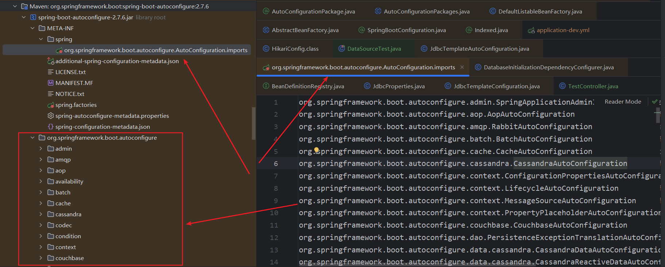The width and height of the screenshot is (665, 267).
Task: Click the spring-autoconfigure-metadata.properties gear icon
Action: [x=51, y=116]
